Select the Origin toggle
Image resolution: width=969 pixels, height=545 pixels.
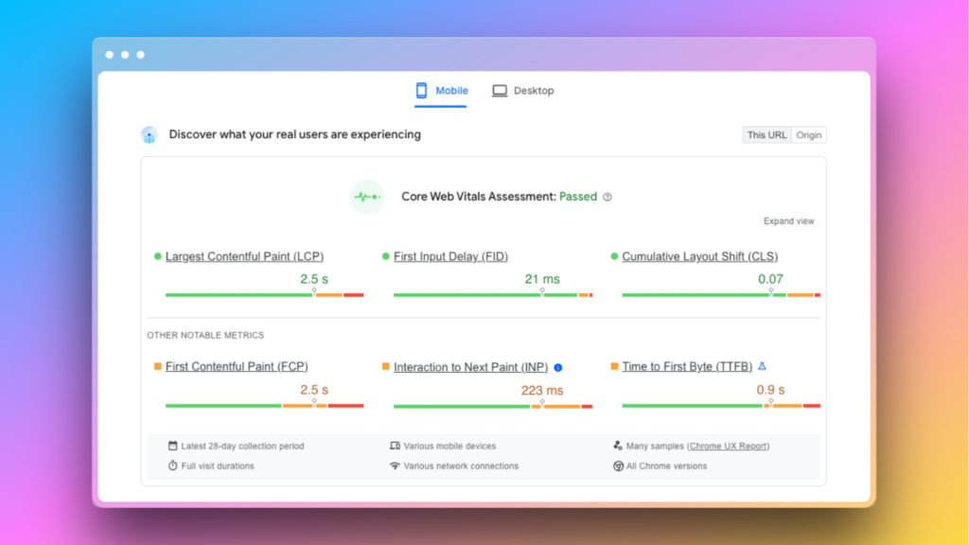pyautogui.click(x=808, y=134)
